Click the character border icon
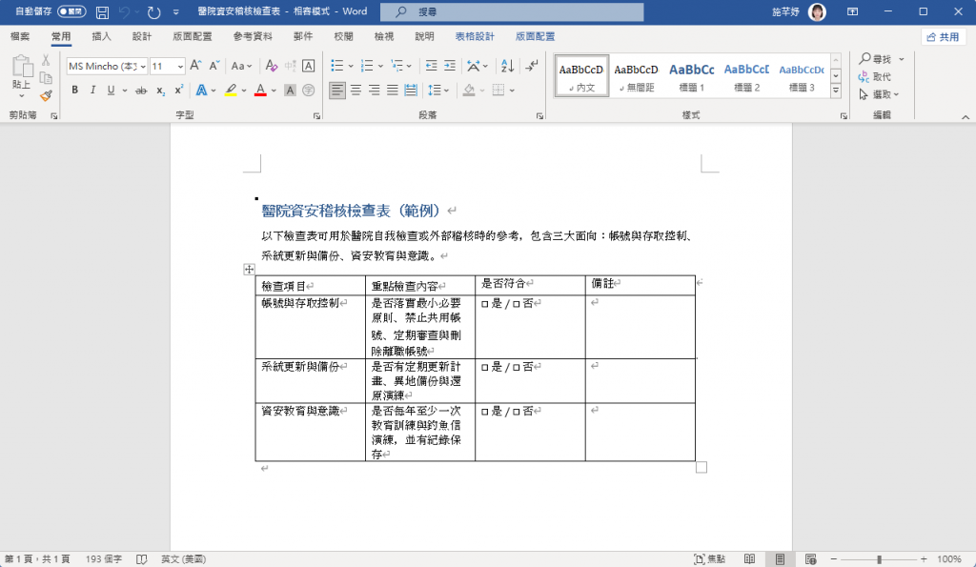 [308, 66]
